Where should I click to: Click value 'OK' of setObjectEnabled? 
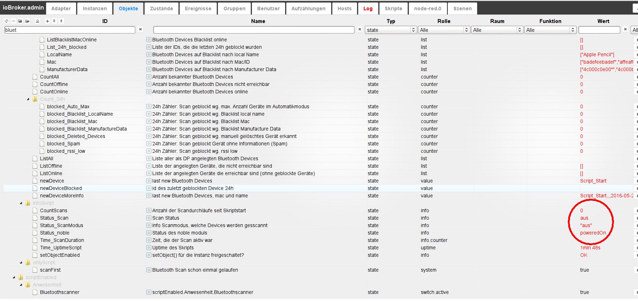click(x=584, y=255)
